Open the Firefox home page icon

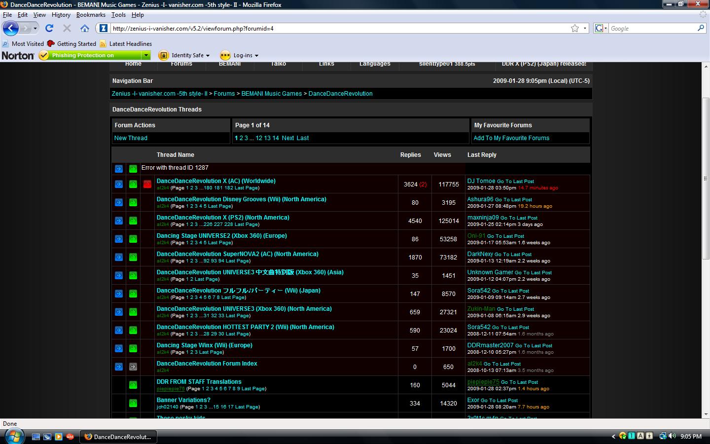coord(85,28)
